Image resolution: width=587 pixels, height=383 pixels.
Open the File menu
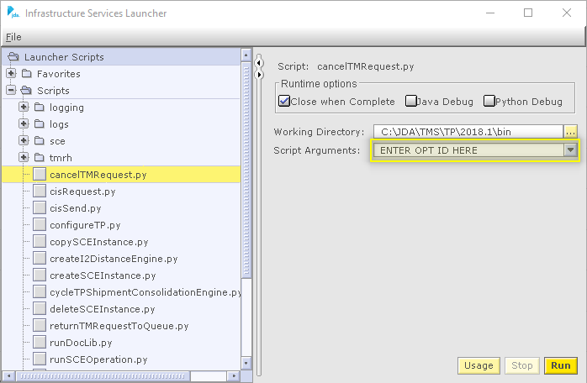coord(13,37)
